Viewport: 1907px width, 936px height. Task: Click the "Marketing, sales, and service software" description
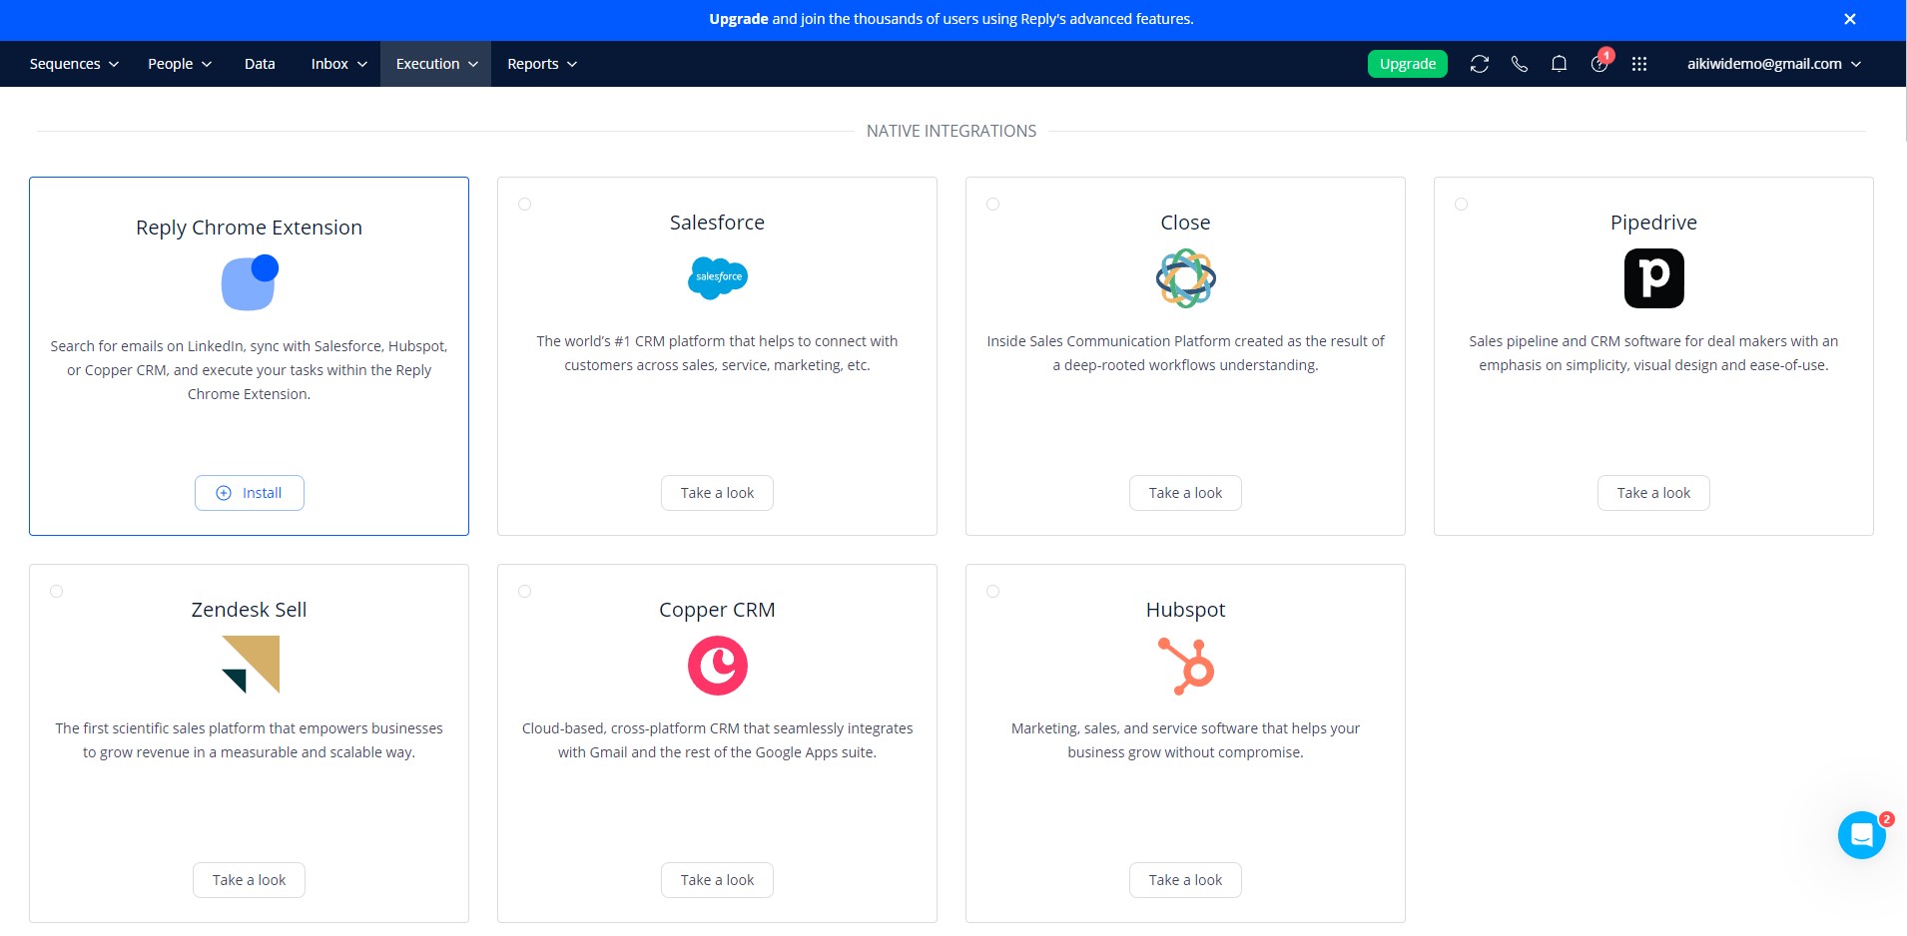point(1186,740)
